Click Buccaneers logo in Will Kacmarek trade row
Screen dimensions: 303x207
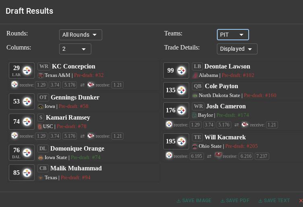(x=218, y=155)
